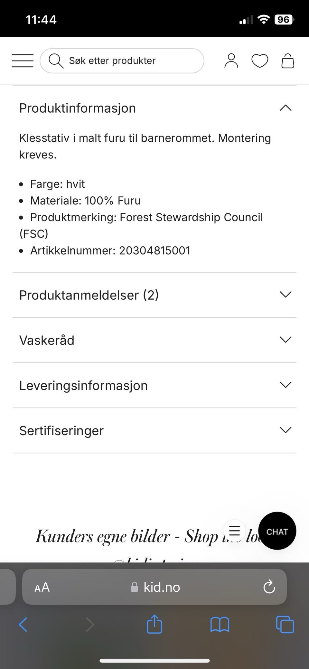Screen dimensions: 309x669
Task: Open the hamburger menu
Action: (23, 61)
